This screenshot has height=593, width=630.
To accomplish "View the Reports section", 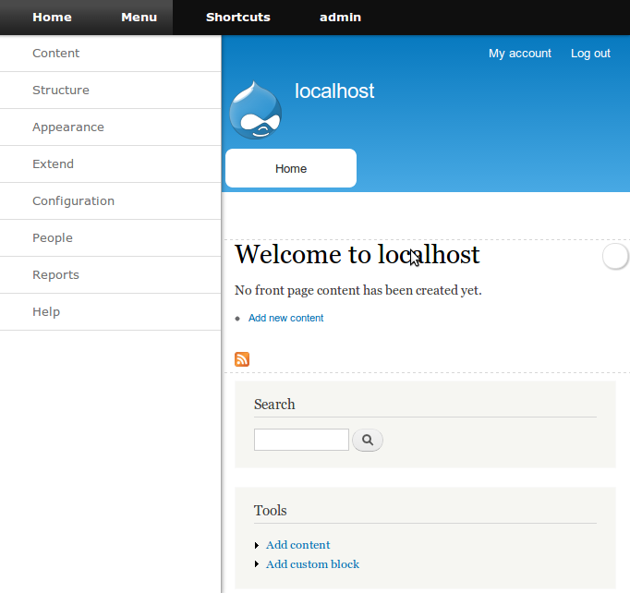I will 55,275.
